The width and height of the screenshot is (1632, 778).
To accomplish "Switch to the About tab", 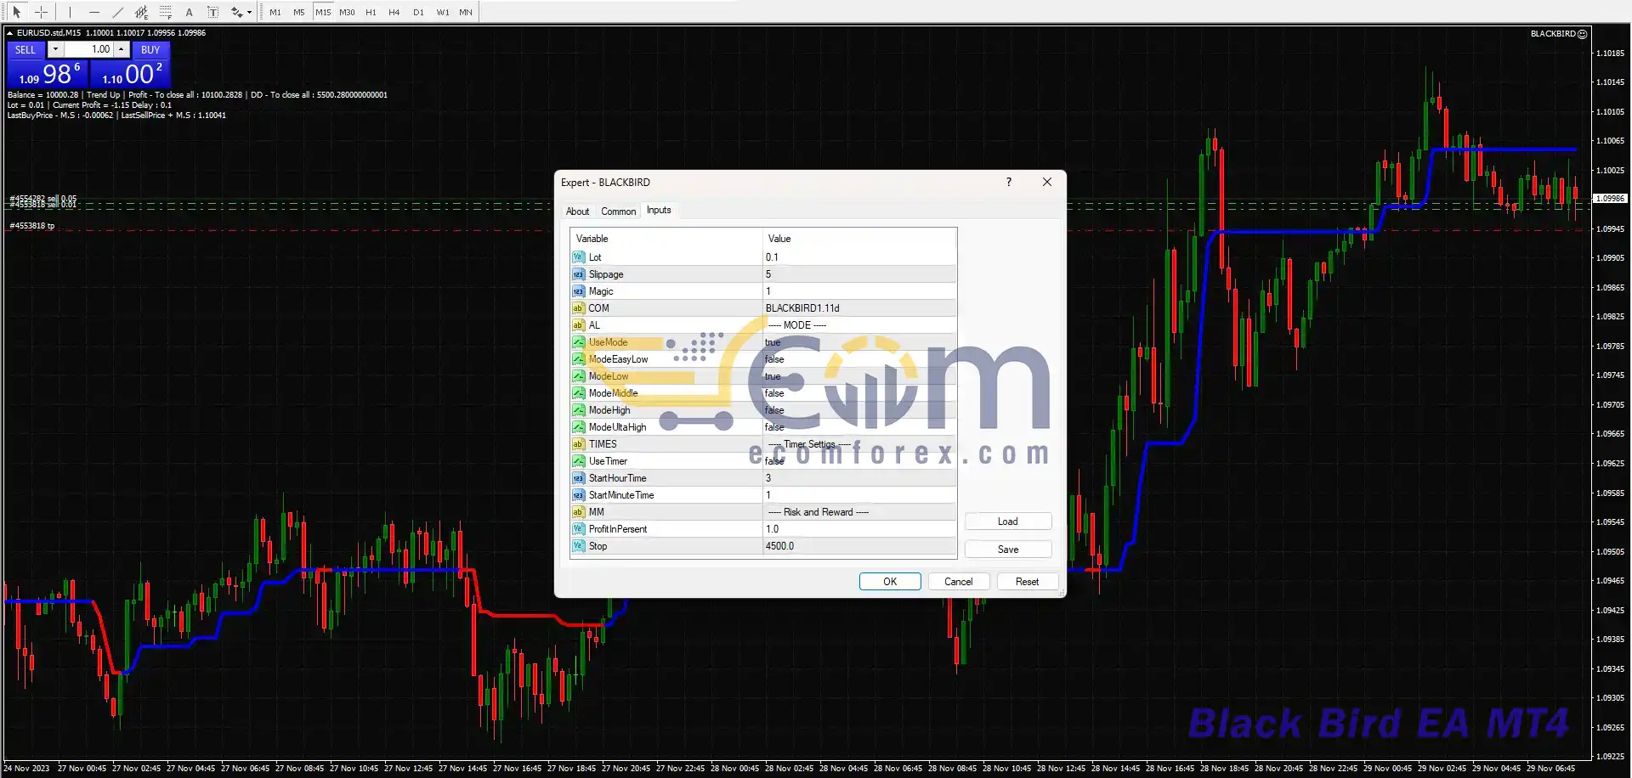I will [577, 211].
